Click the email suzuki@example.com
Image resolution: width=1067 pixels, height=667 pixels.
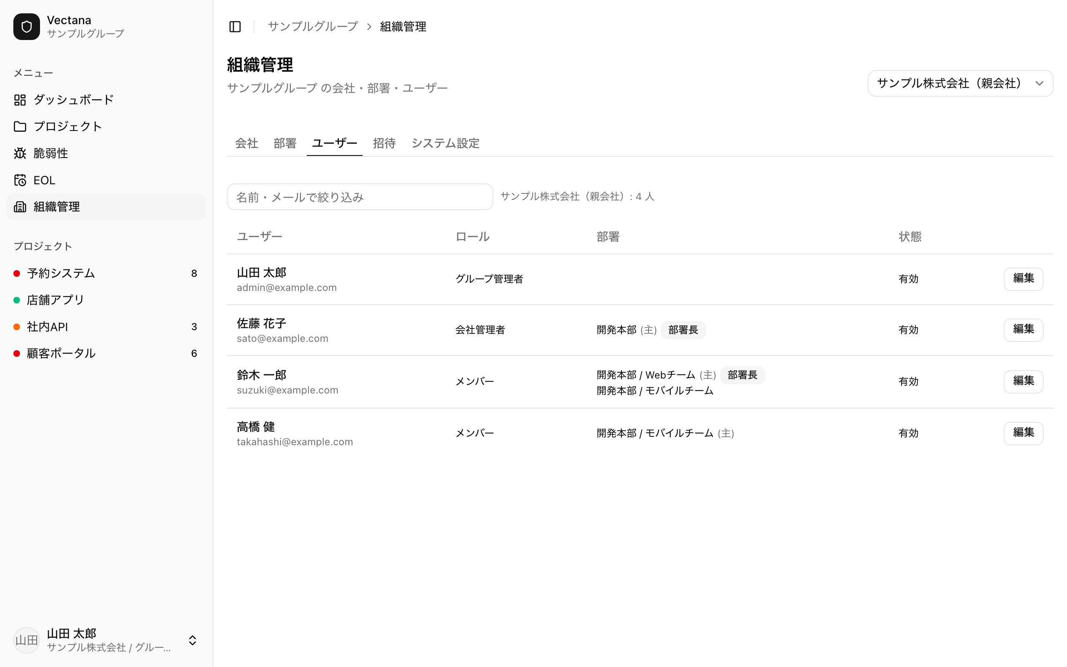pyautogui.click(x=288, y=390)
